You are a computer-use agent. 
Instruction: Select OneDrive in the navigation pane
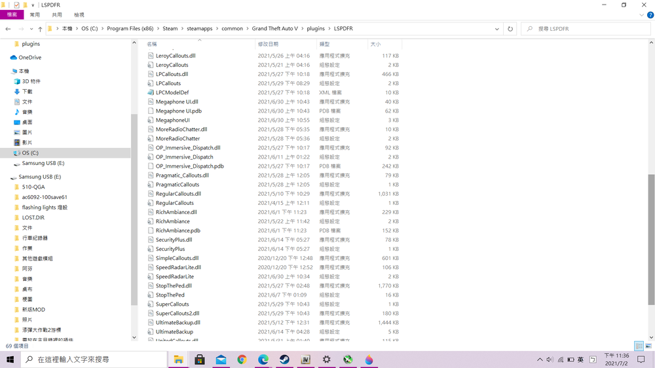click(29, 57)
